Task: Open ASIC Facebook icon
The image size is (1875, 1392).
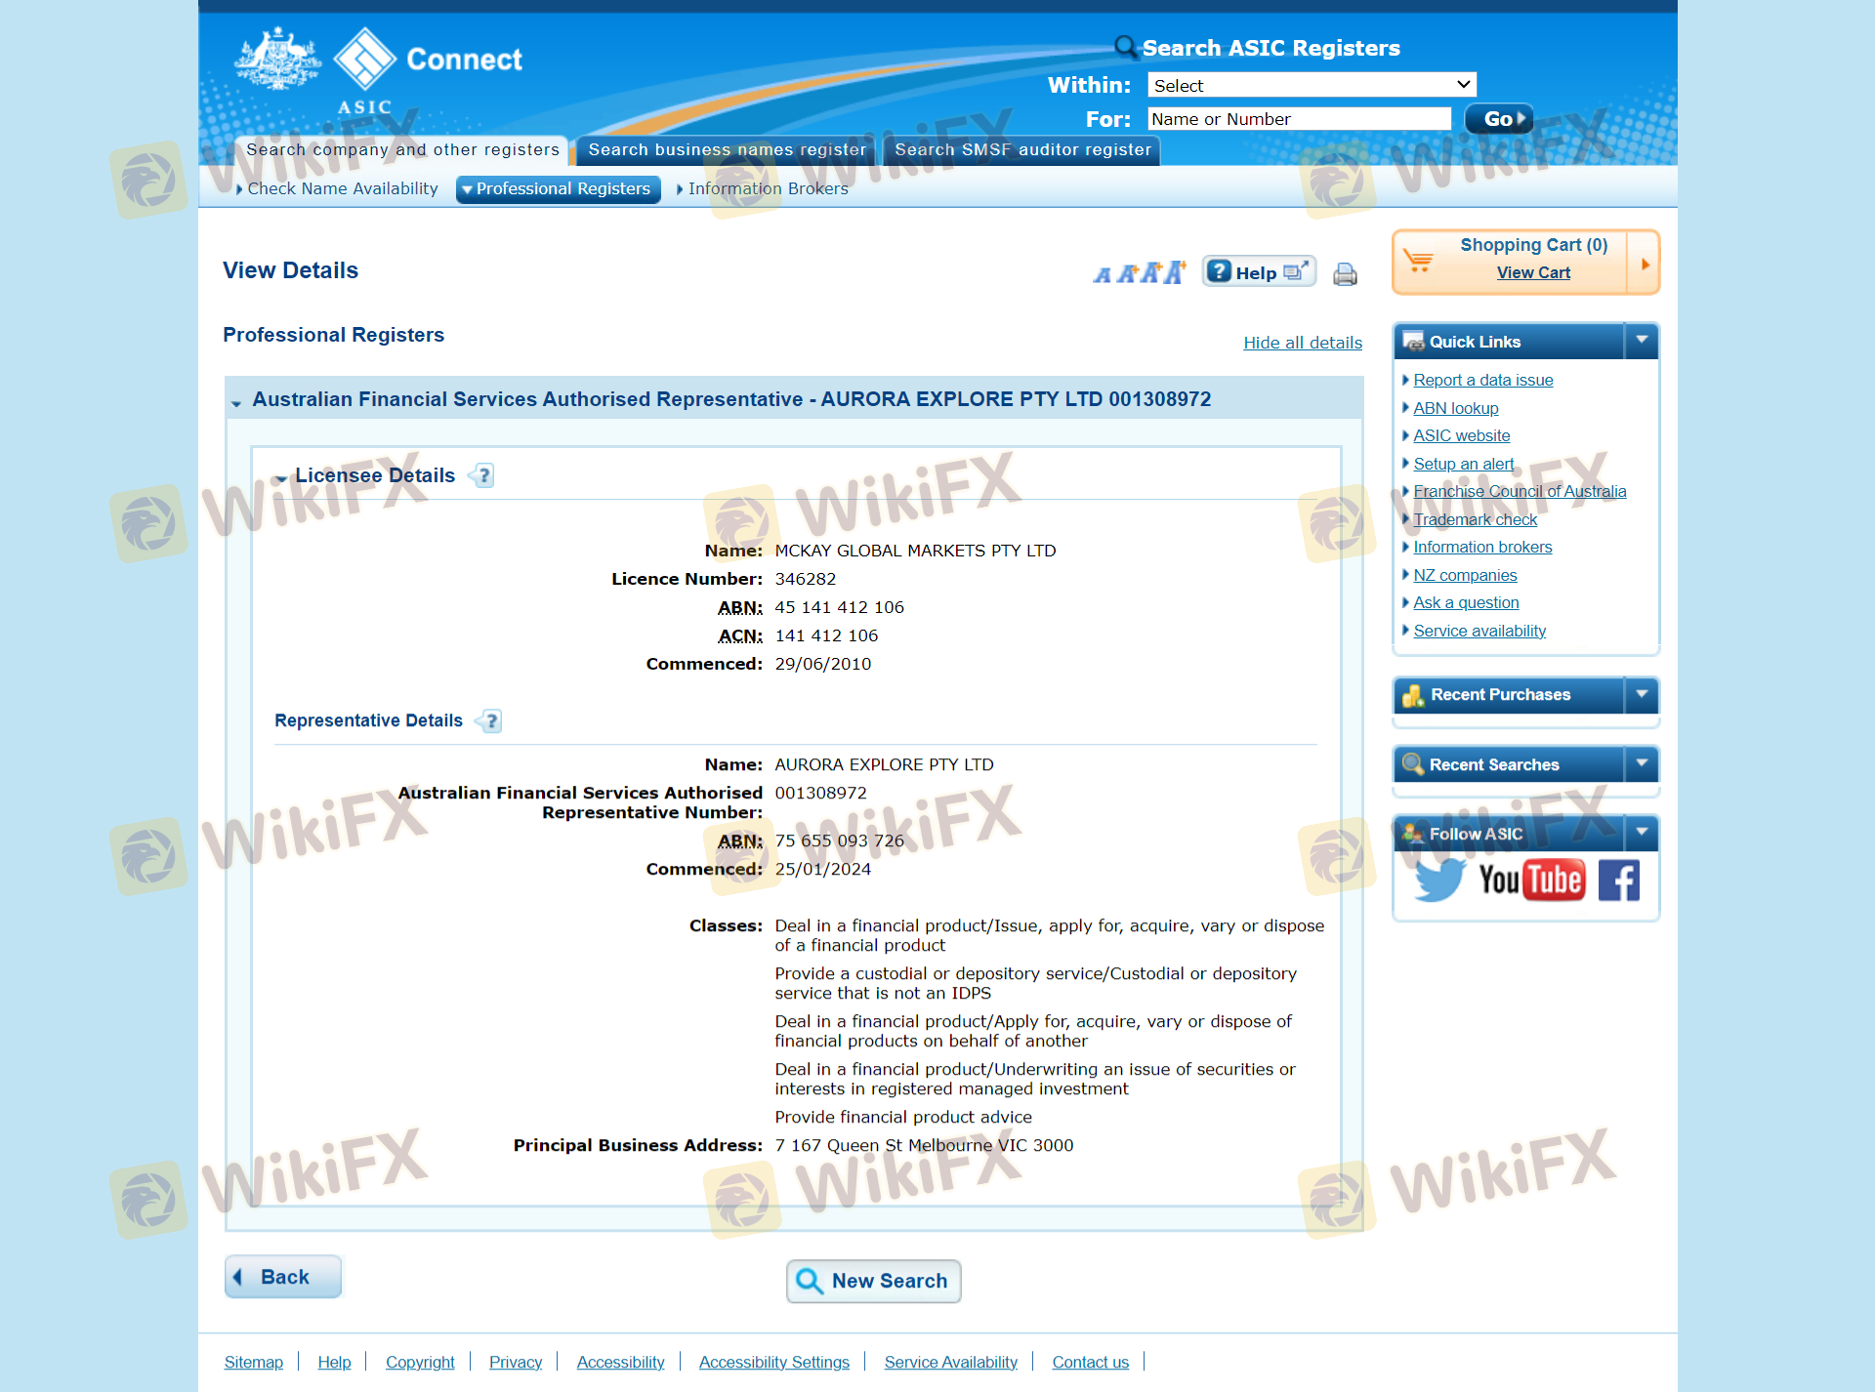Action: pos(1618,880)
